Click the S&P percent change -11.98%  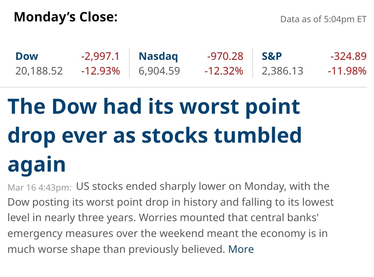(x=347, y=71)
